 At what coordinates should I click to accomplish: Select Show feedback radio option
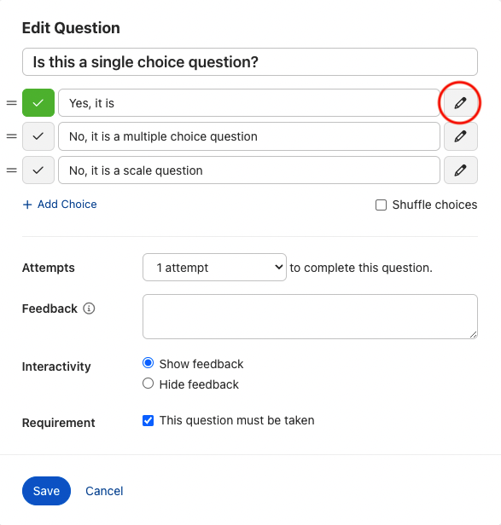pos(148,363)
